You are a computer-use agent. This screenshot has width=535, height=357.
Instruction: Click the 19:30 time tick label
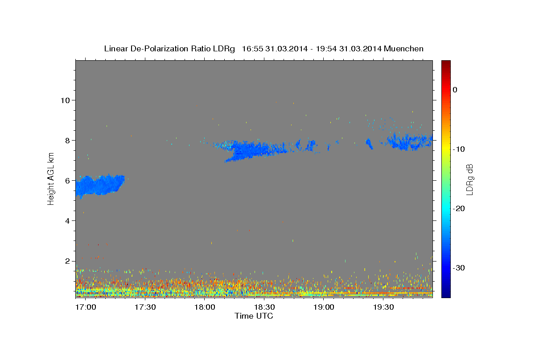(383, 307)
